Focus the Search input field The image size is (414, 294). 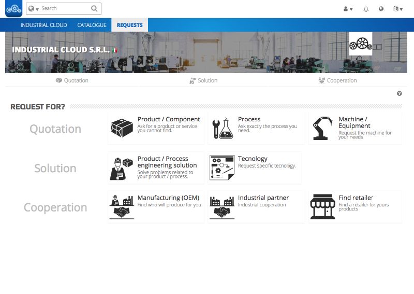pos(65,8)
